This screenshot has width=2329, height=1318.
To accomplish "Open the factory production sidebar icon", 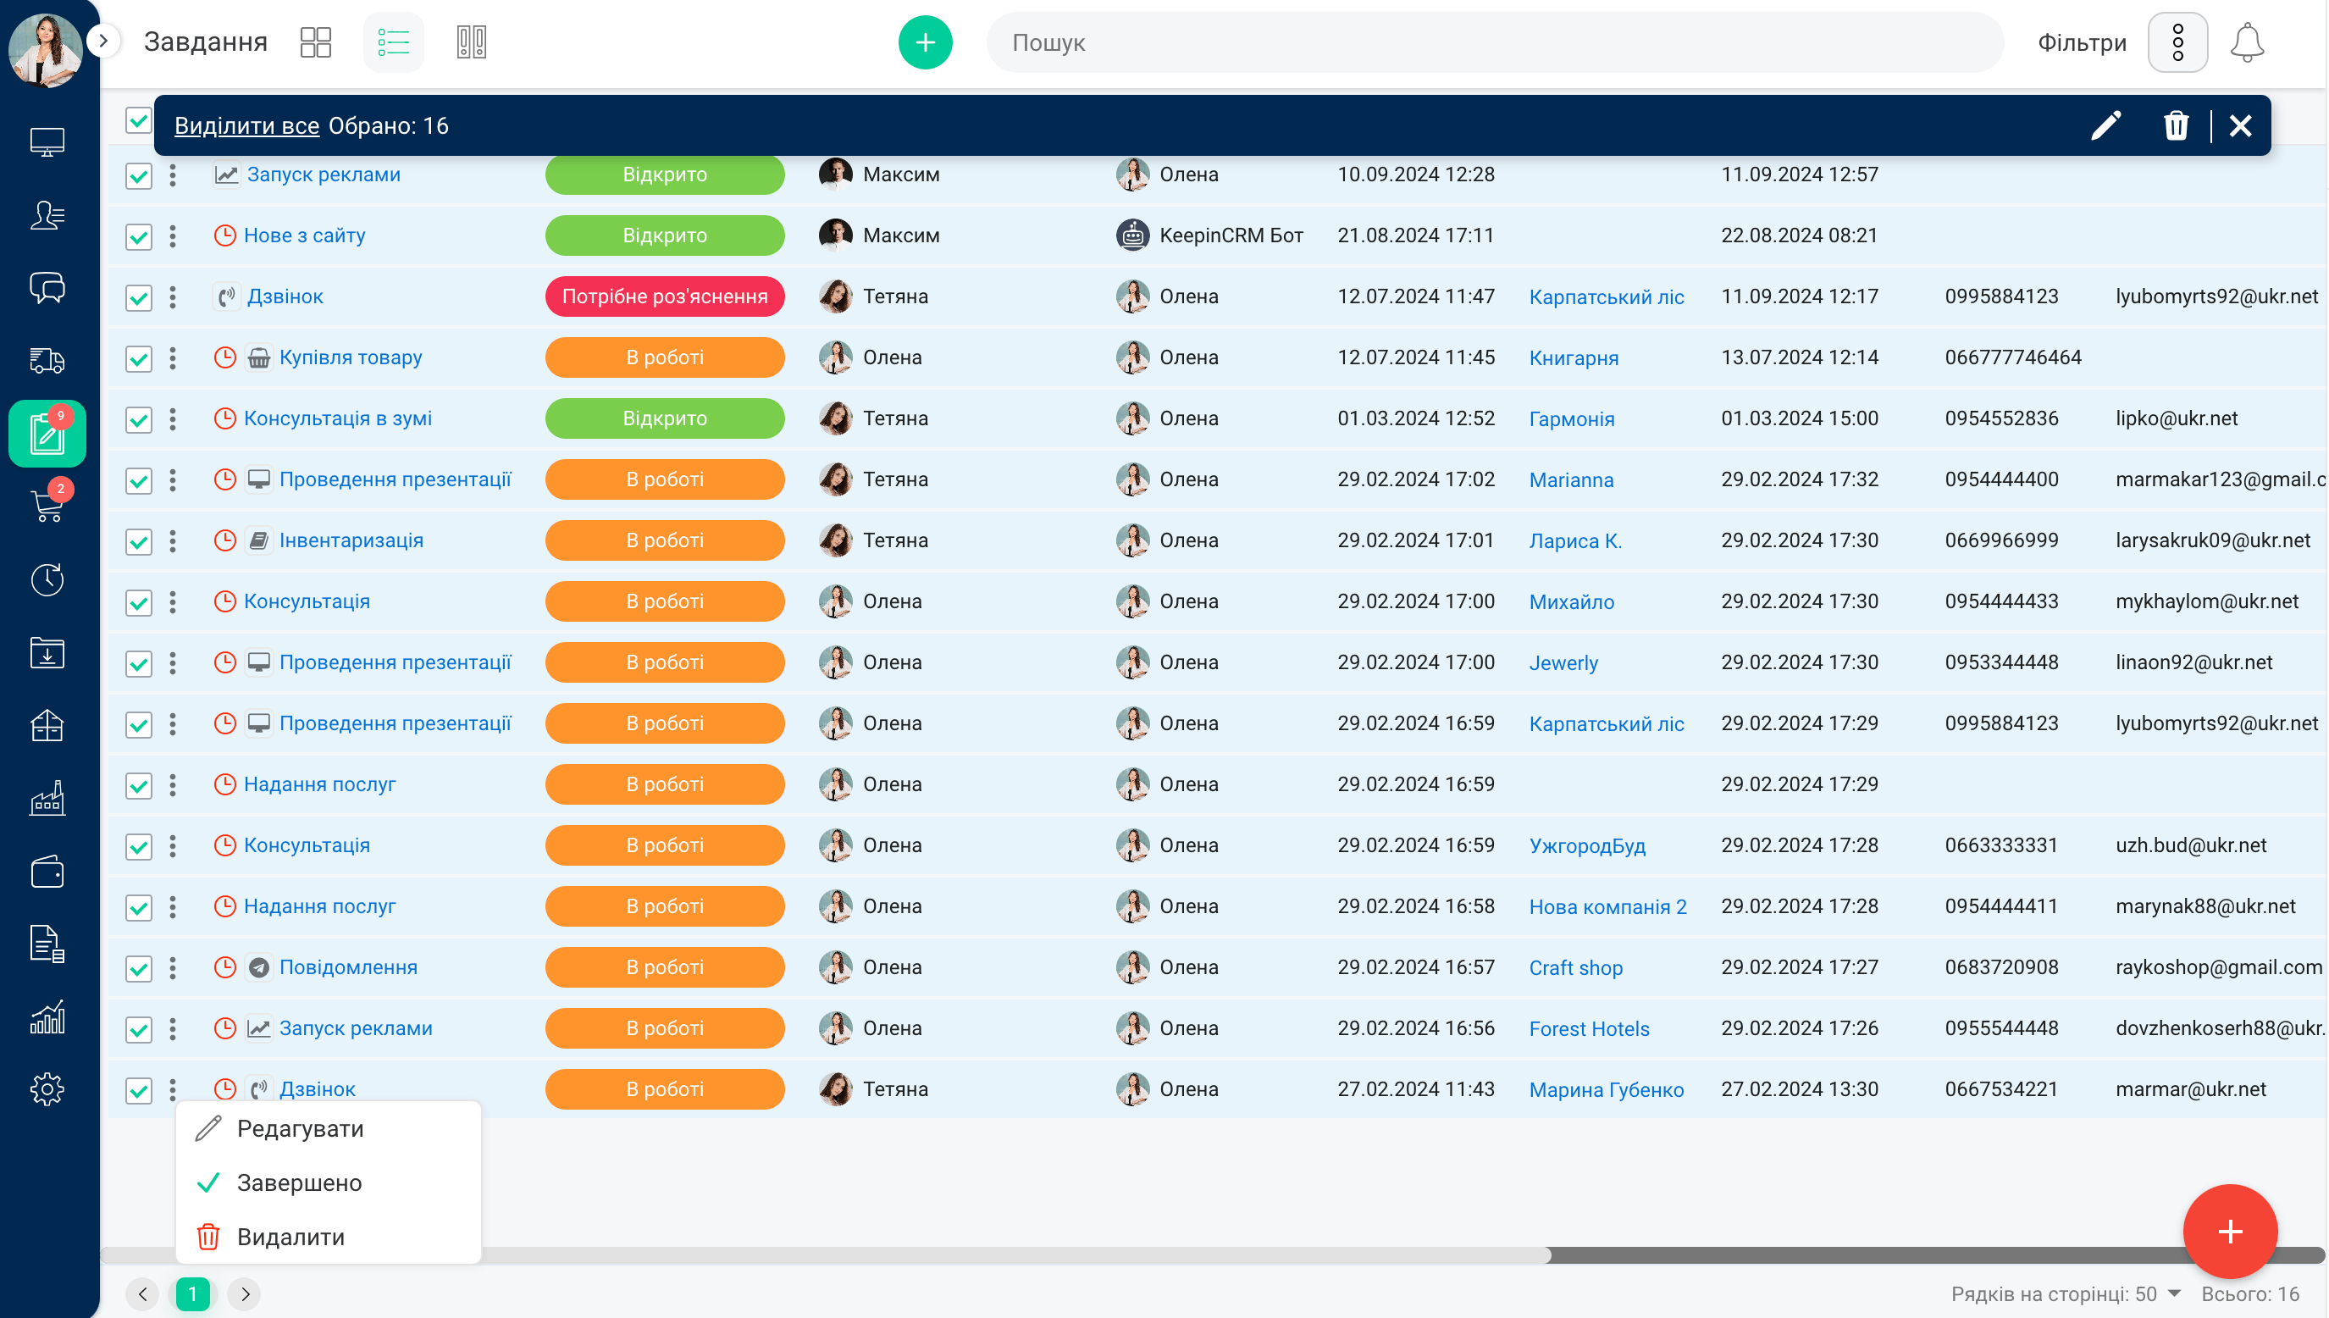I will [47, 799].
